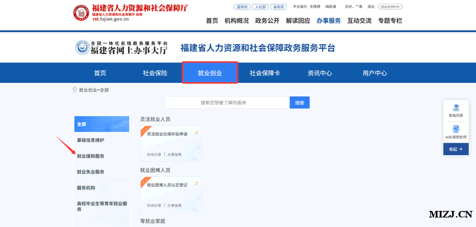Image resolution: width=476 pixels, height=227 pixels.
Task: Switch to the 用户中心 tab
Action: pyautogui.click(x=375, y=73)
